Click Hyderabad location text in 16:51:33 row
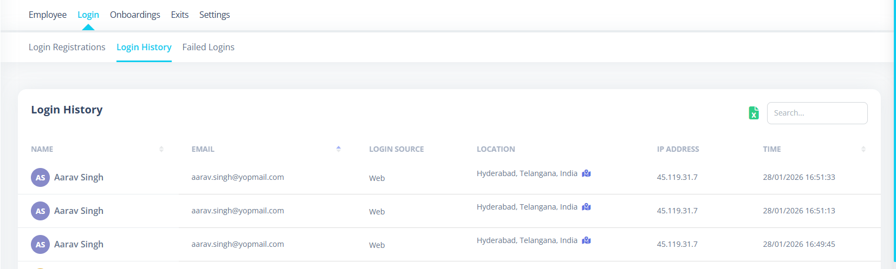 coord(527,173)
